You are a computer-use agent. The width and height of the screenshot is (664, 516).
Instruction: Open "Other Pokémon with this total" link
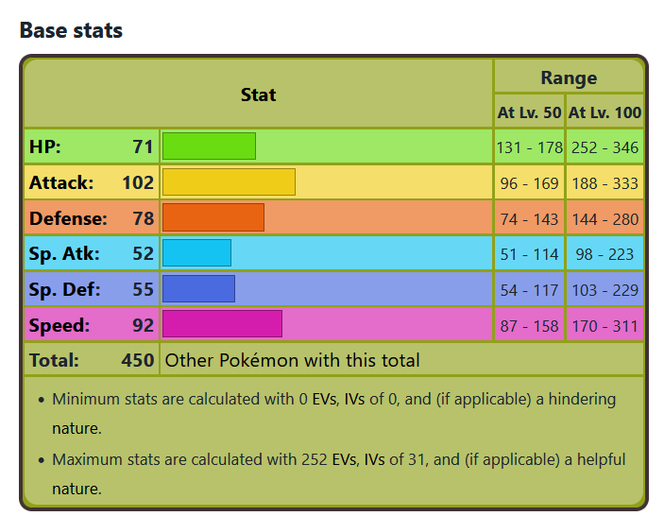click(x=292, y=360)
